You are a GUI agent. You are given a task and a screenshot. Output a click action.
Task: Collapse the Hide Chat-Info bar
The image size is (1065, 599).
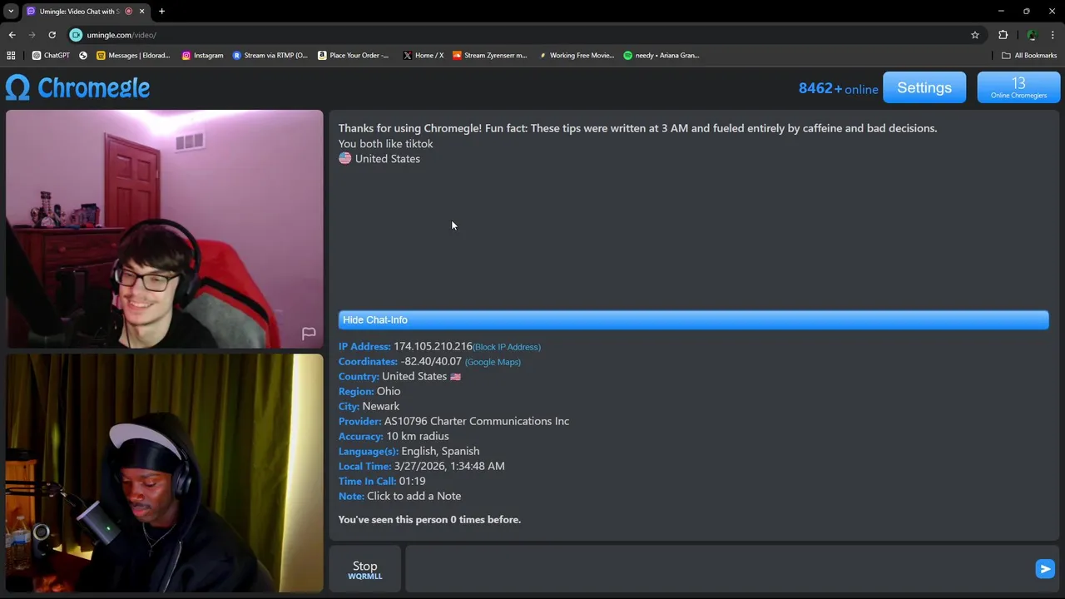[x=693, y=319]
